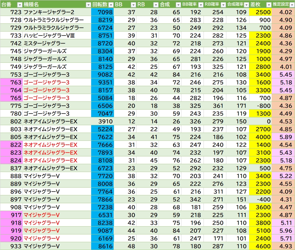Click the RB確率 filter arrow
This screenshot has height=250, width=295.
pos(223,5)
